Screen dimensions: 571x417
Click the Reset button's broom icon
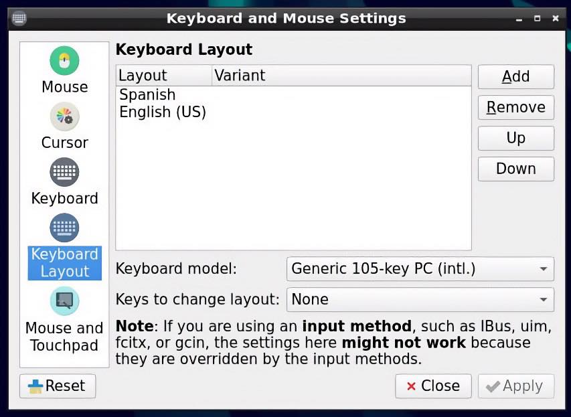tap(35, 386)
